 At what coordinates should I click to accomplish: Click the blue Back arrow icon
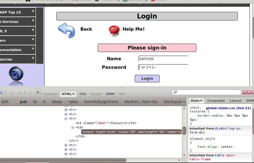[66, 30]
